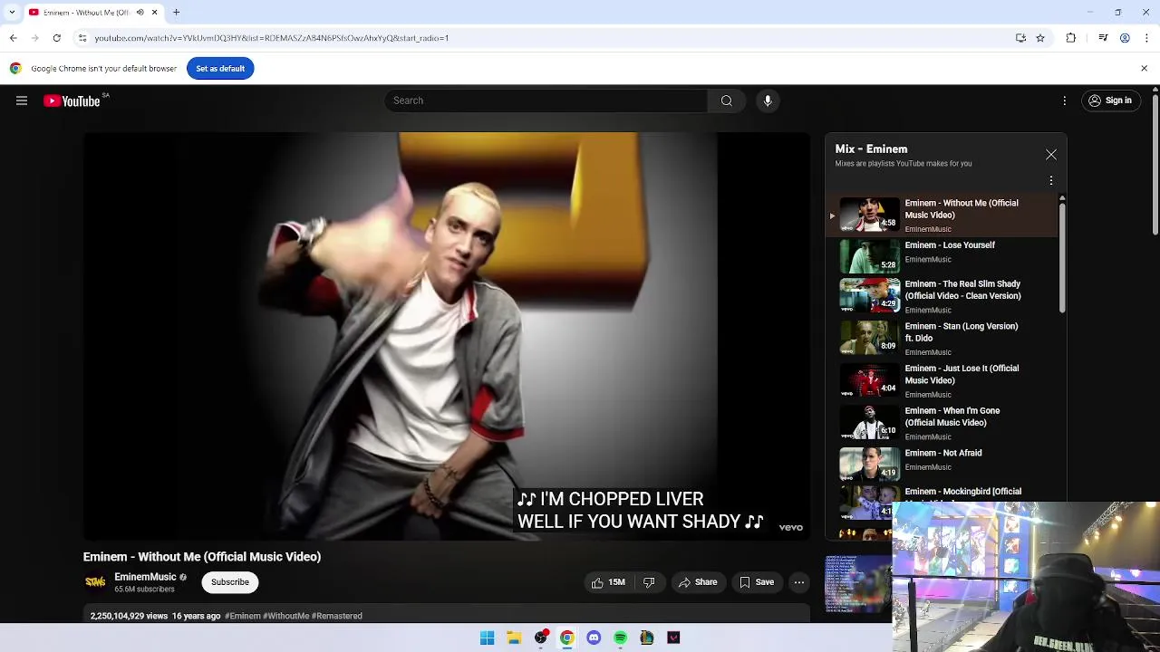Install app icon in the address bar
Viewport: 1160px width, 652px height.
(1020, 38)
